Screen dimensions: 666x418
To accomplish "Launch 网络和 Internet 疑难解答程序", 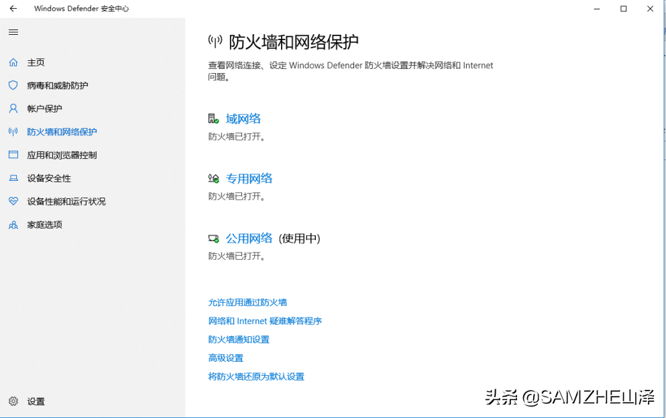I will coord(265,322).
